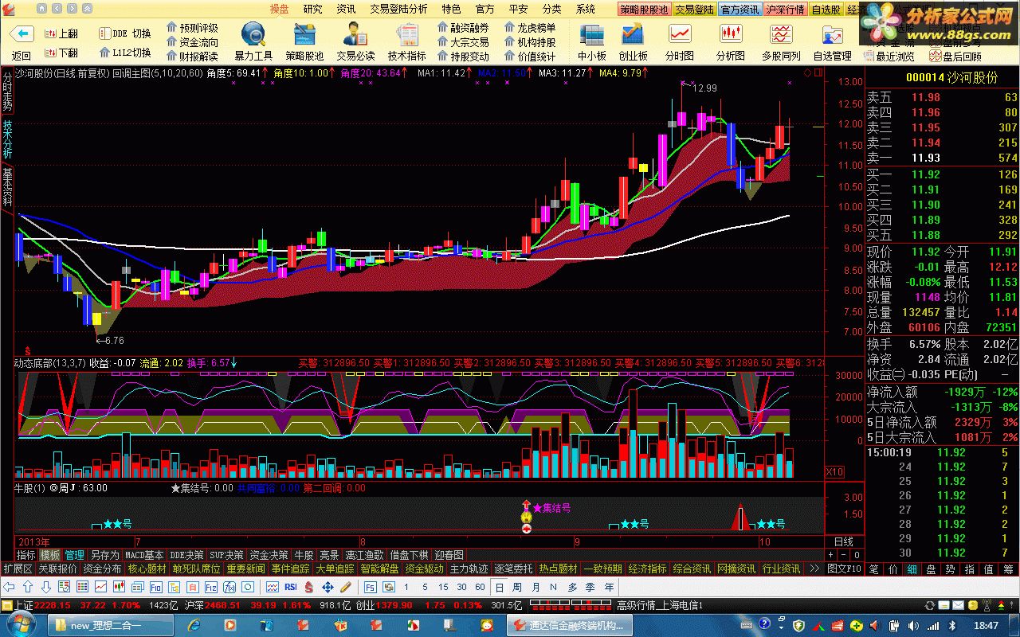
Task: Select the 基本资料 side tab
Action: 7,188
